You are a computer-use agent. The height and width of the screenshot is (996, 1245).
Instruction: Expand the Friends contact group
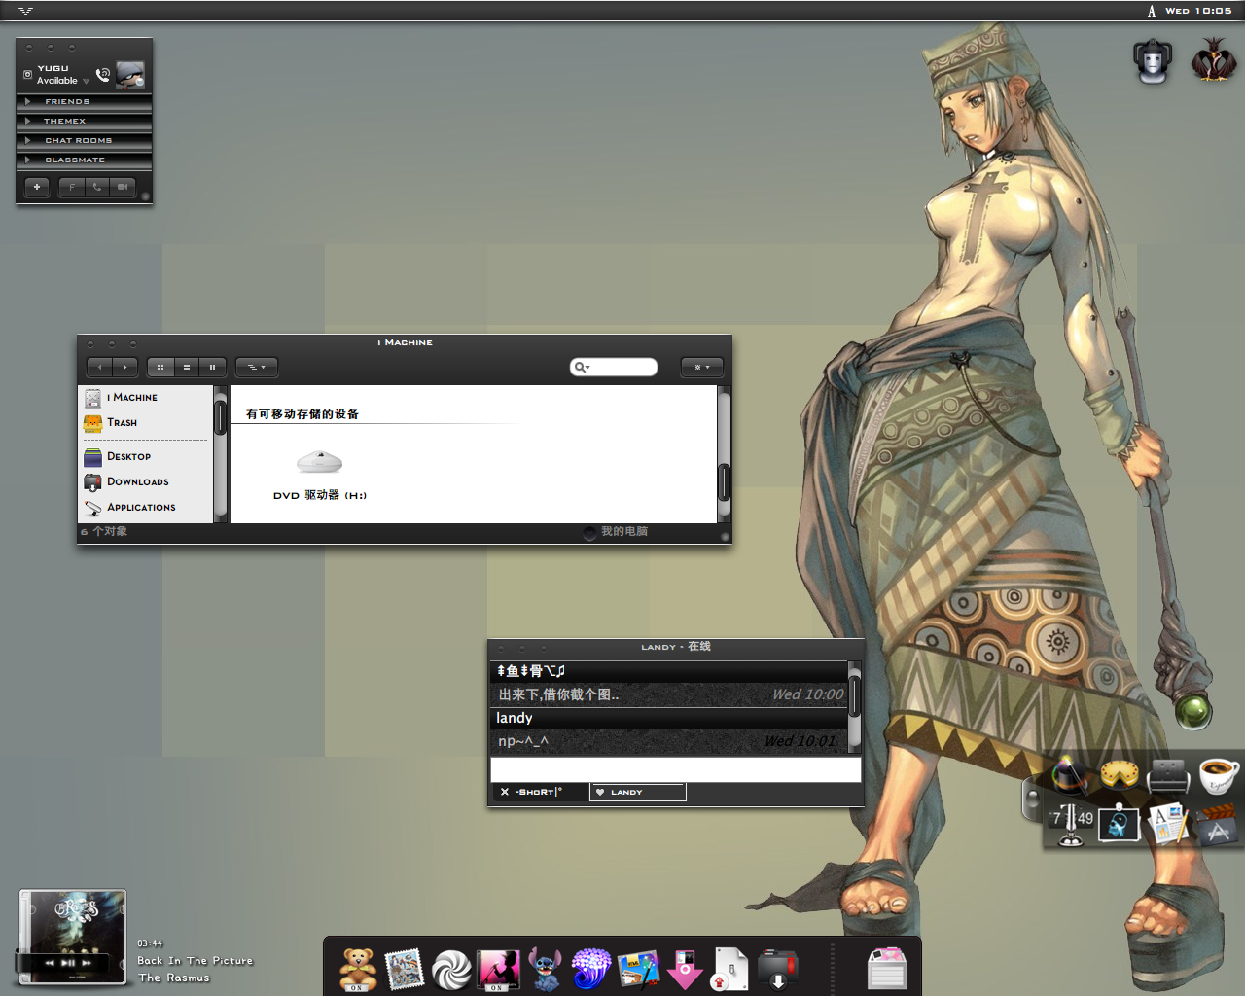pyautogui.click(x=84, y=101)
